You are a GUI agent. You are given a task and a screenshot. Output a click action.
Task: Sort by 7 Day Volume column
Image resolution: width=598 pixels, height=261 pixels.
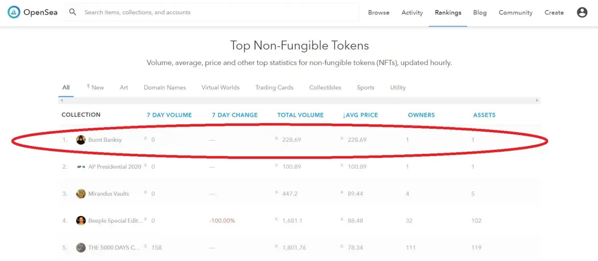[x=169, y=115]
